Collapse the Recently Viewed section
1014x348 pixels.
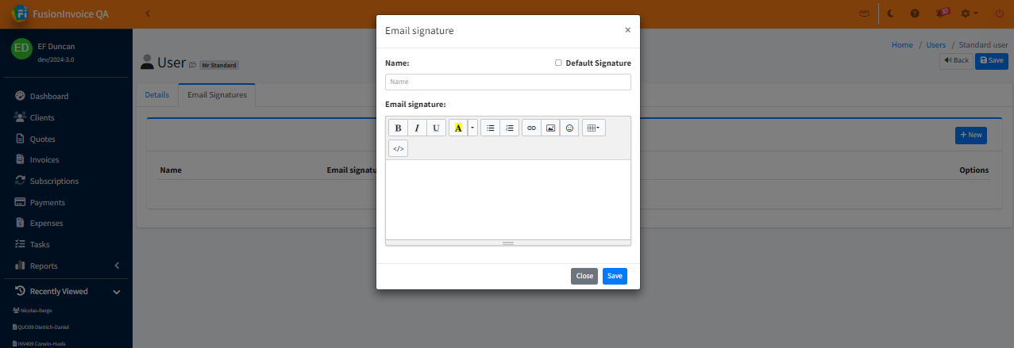coord(117,292)
